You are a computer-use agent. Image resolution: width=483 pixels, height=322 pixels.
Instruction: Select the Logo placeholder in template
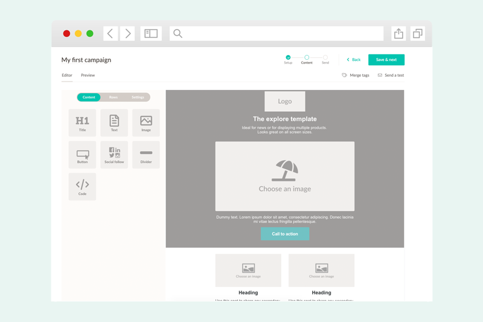[x=285, y=101]
